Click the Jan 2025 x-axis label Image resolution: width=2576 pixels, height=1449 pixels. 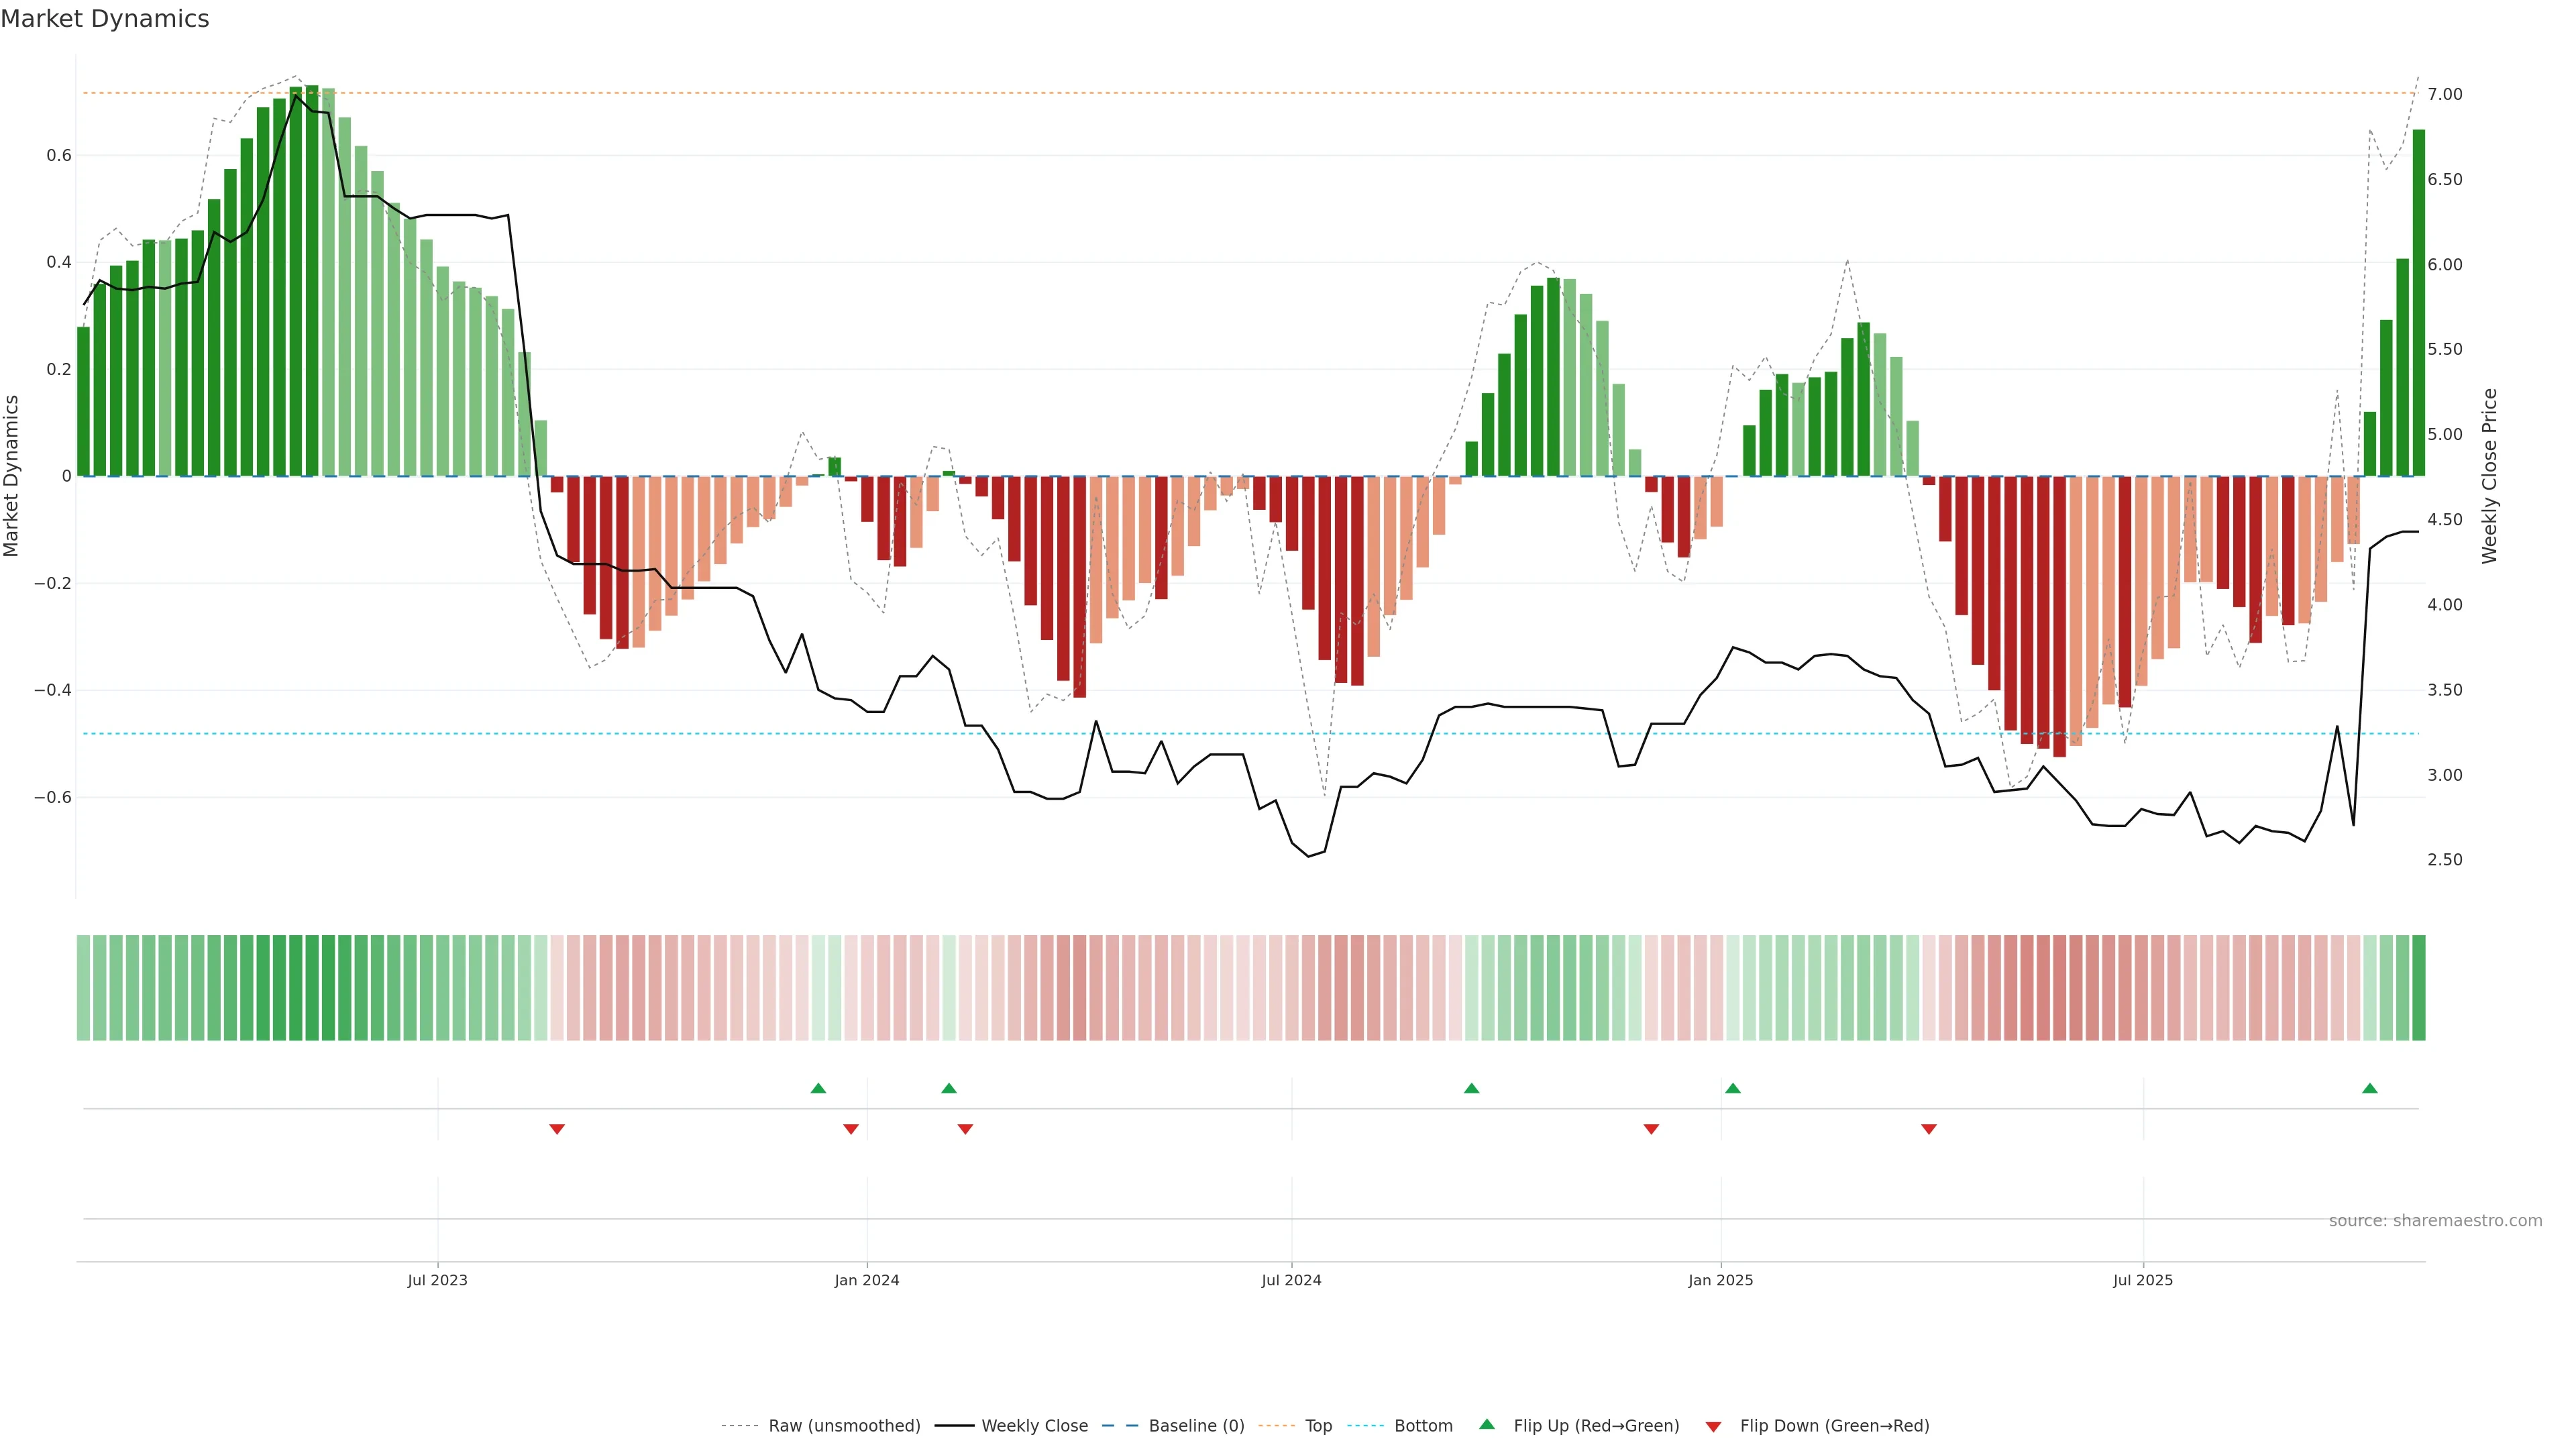click(1720, 1280)
